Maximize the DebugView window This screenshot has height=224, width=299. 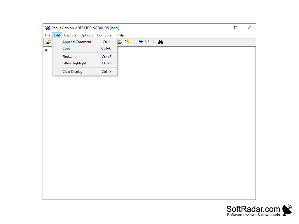point(236,28)
